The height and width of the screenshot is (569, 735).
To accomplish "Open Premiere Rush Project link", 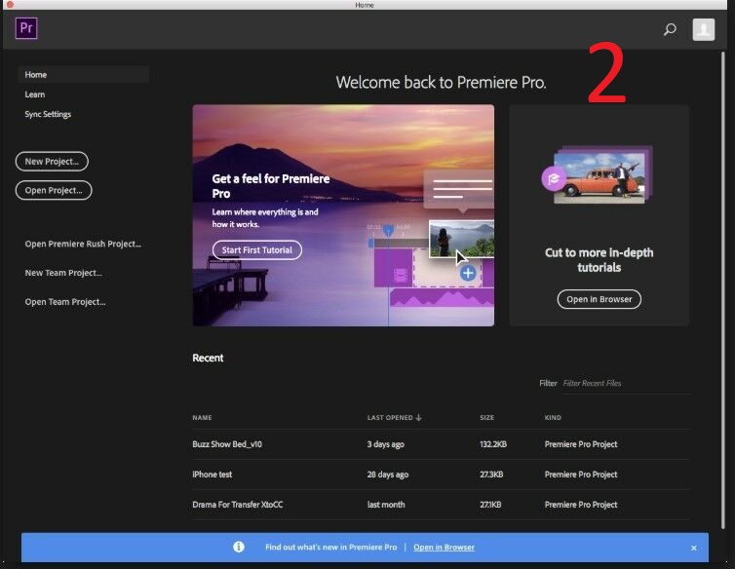I will pyautogui.click(x=83, y=244).
